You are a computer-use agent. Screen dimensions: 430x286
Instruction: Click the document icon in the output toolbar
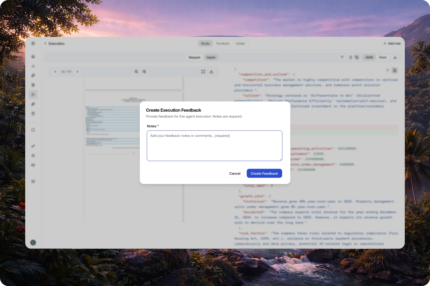coord(350,58)
